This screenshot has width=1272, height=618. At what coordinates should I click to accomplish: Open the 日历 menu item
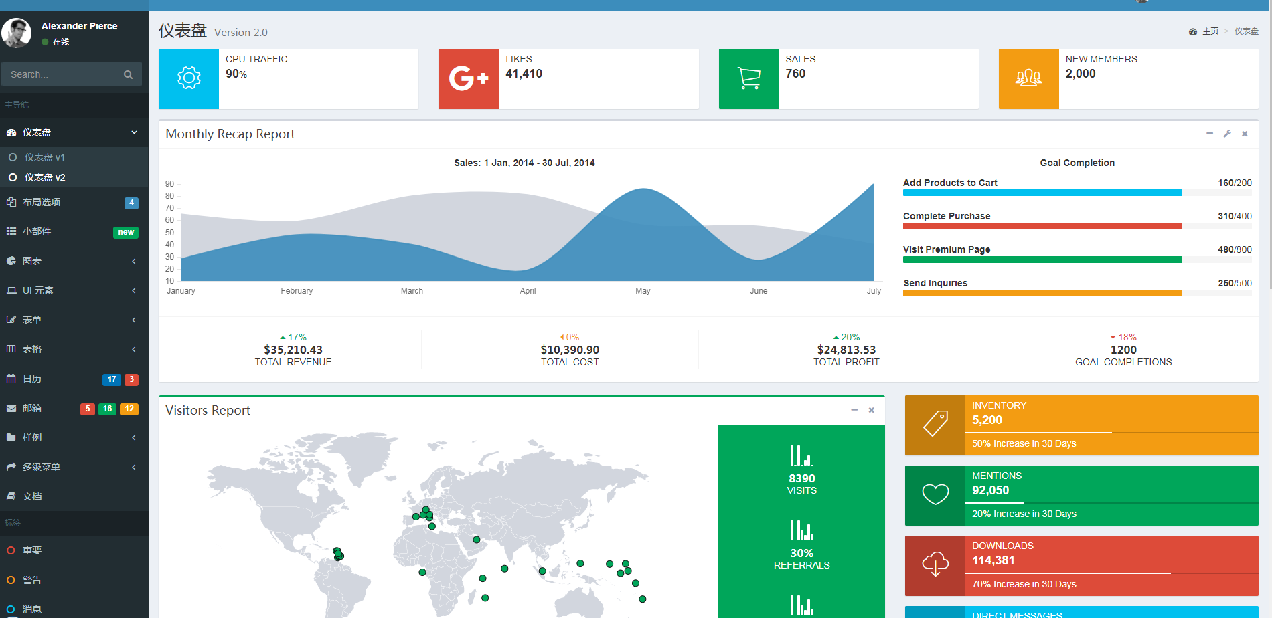[74, 379]
